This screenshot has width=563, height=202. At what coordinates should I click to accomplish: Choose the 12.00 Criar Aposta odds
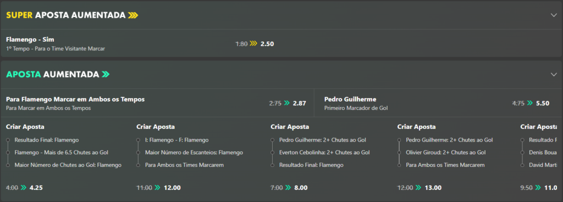click(172, 187)
